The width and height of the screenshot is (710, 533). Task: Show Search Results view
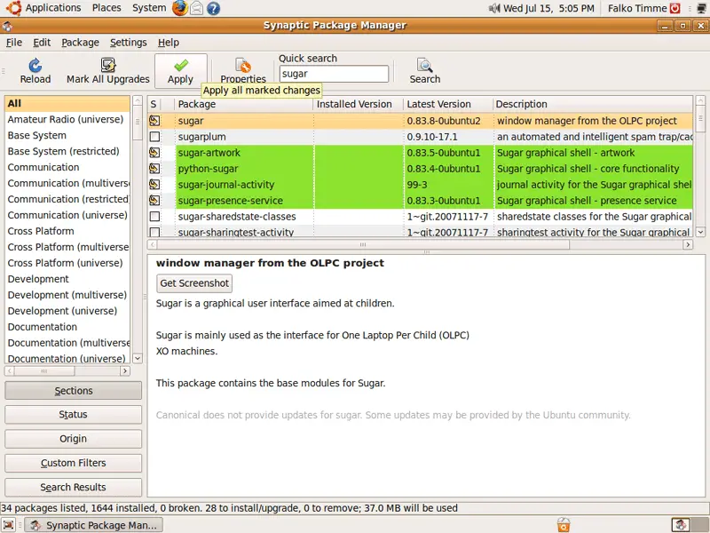coord(74,487)
